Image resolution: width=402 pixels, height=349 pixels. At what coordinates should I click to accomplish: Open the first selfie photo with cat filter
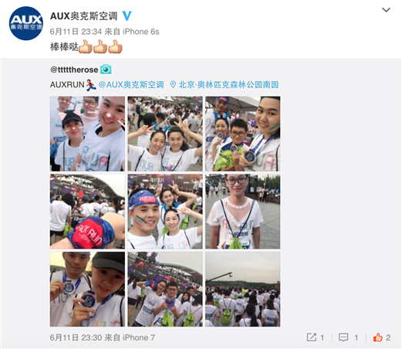(87, 134)
